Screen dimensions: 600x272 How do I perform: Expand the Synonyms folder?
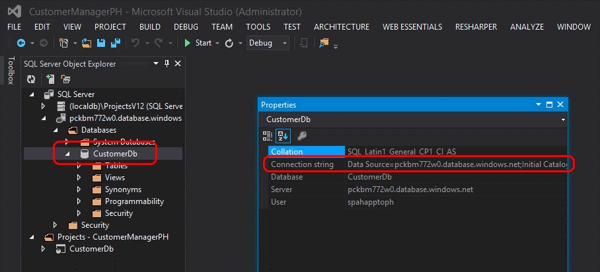[79, 189]
